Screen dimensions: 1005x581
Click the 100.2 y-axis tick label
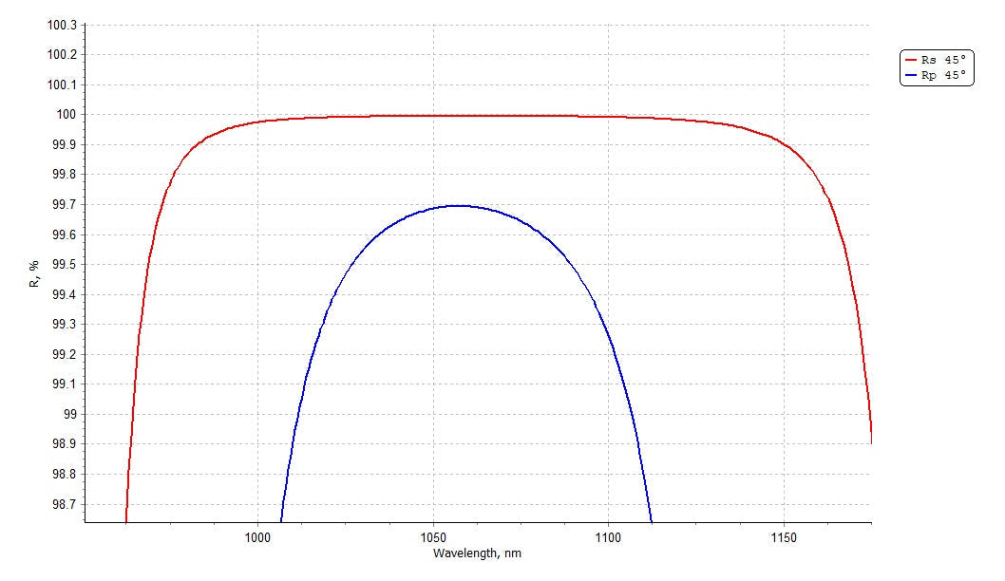coord(62,54)
